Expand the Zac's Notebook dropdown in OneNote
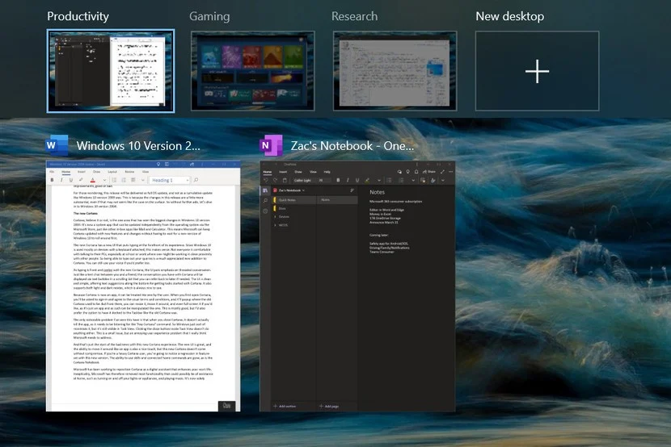The image size is (671, 447). coord(289,190)
